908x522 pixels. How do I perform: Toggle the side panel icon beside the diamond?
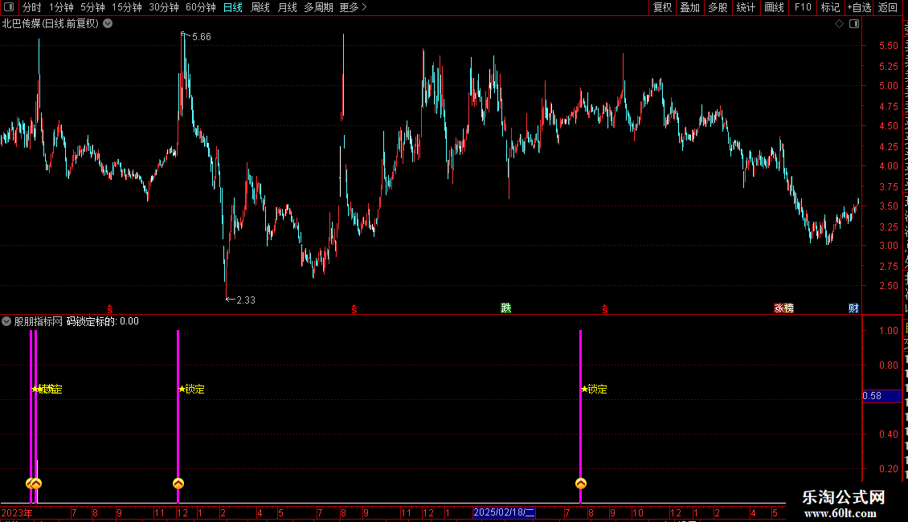854,24
